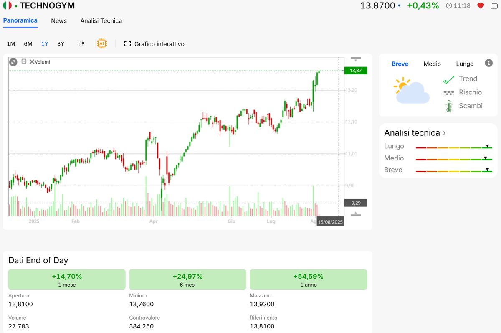Click the info icon in trend panel
Image resolution: width=501 pixels, height=333 pixels.
pyautogui.click(x=489, y=63)
